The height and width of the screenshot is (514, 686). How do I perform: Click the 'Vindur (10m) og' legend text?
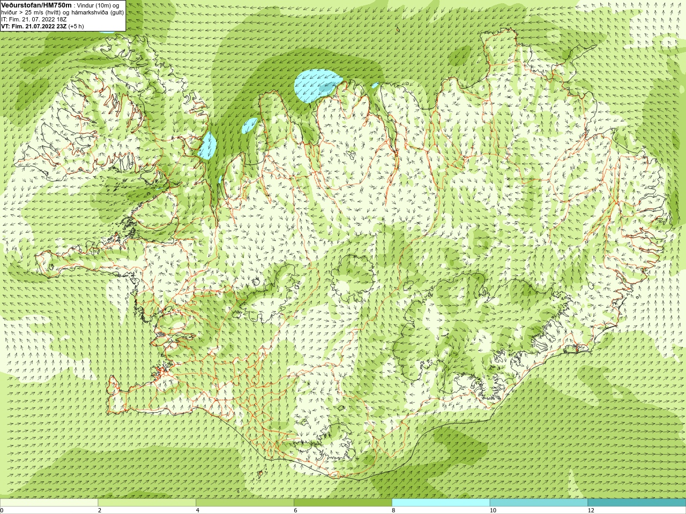coord(98,5)
